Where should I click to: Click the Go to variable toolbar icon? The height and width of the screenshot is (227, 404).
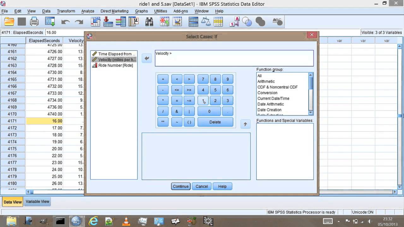click(108, 21)
